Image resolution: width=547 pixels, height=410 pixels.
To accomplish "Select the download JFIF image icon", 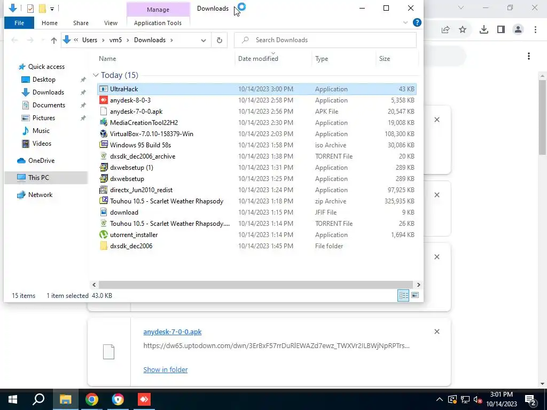I will click(x=103, y=212).
